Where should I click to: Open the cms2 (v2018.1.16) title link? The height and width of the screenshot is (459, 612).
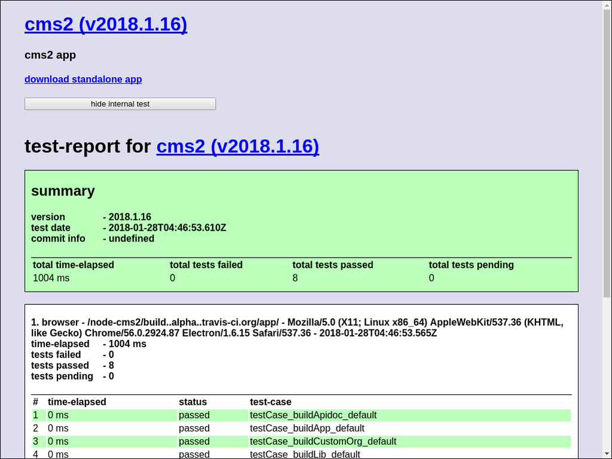coord(106,24)
